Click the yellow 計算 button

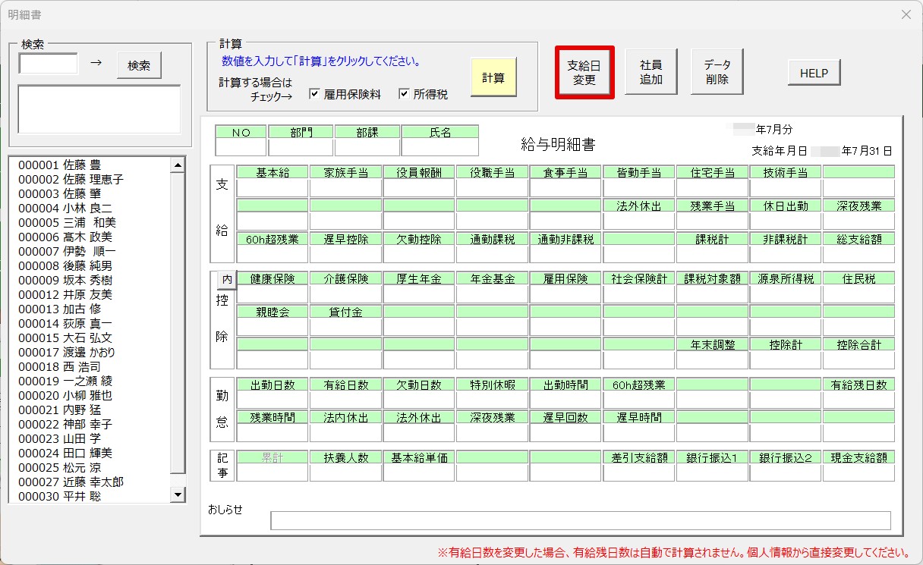click(493, 77)
